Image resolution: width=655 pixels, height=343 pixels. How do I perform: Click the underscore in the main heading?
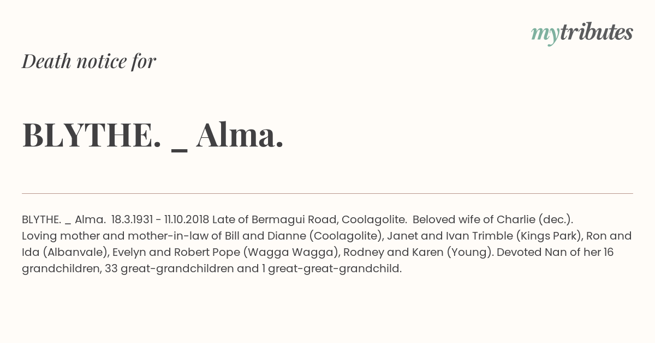pyautogui.click(x=179, y=149)
